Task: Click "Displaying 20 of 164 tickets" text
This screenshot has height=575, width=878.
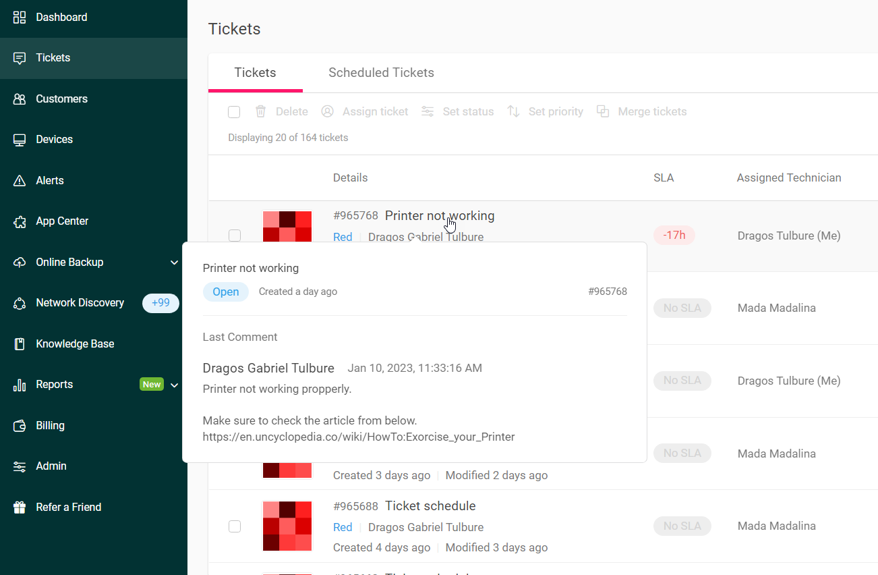Action: (288, 138)
